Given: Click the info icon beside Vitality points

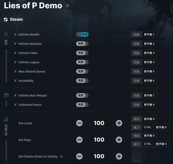Looking at the screenshot, I should click(x=62, y=156).
